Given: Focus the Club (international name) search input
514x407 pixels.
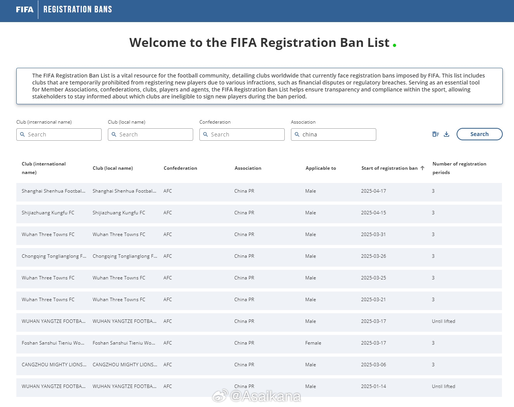Looking at the screenshot, I should point(62,135).
